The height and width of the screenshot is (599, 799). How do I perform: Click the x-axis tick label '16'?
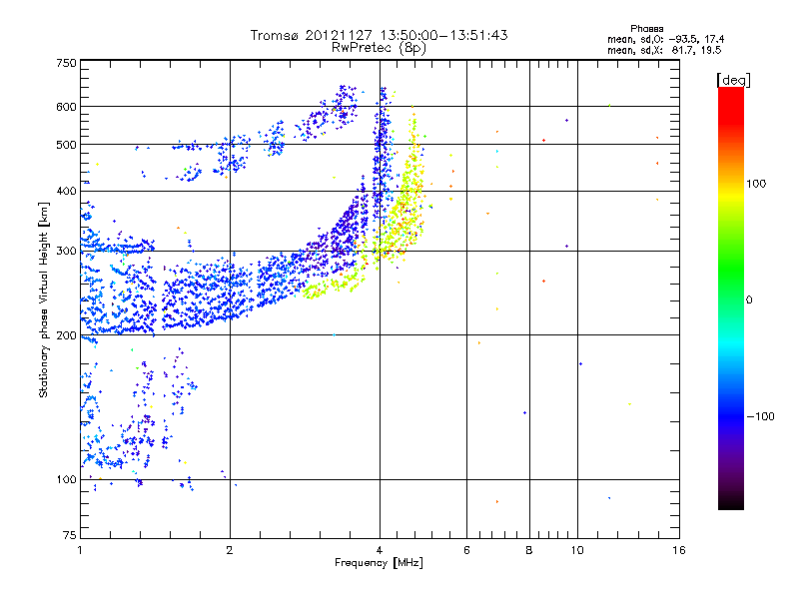click(x=679, y=550)
